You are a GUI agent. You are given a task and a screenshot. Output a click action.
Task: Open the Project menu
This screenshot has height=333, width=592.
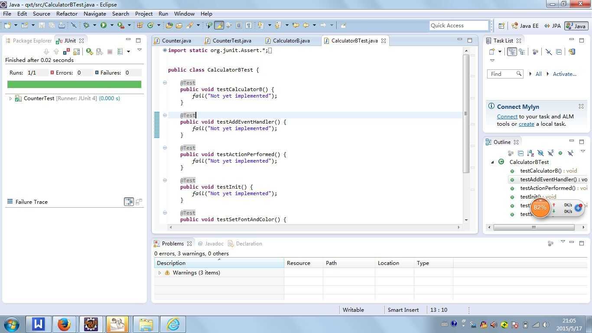click(143, 14)
